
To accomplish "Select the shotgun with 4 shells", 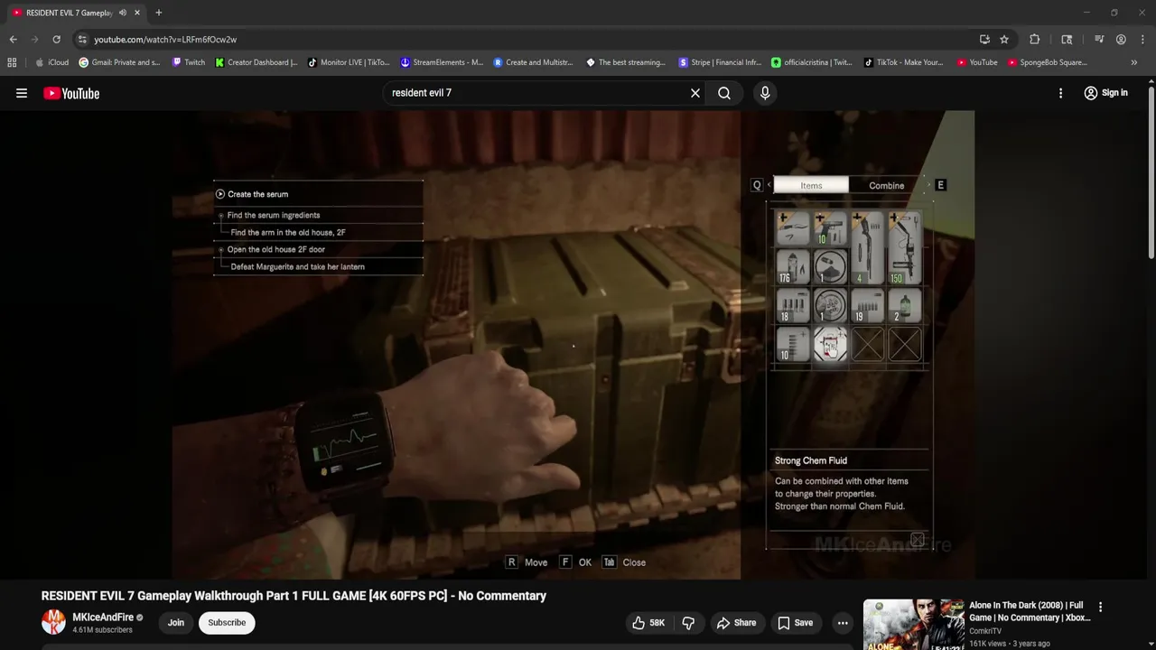I will pyautogui.click(x=867, y=248).
